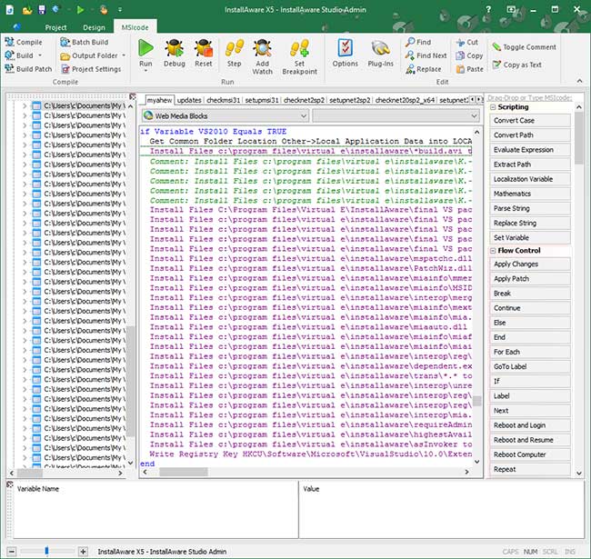Select the myahew script tab

click(159, 100)
